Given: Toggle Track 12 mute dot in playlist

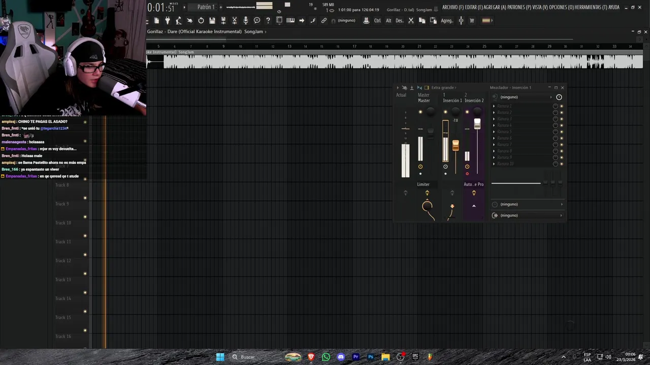Looking at the screenshot, I should (x=85, y=274).
